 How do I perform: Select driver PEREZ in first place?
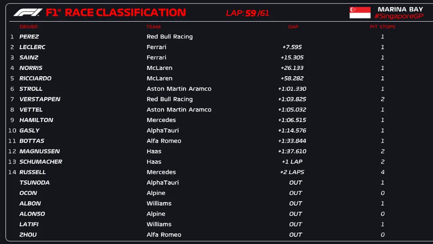[x=29, y=37]
